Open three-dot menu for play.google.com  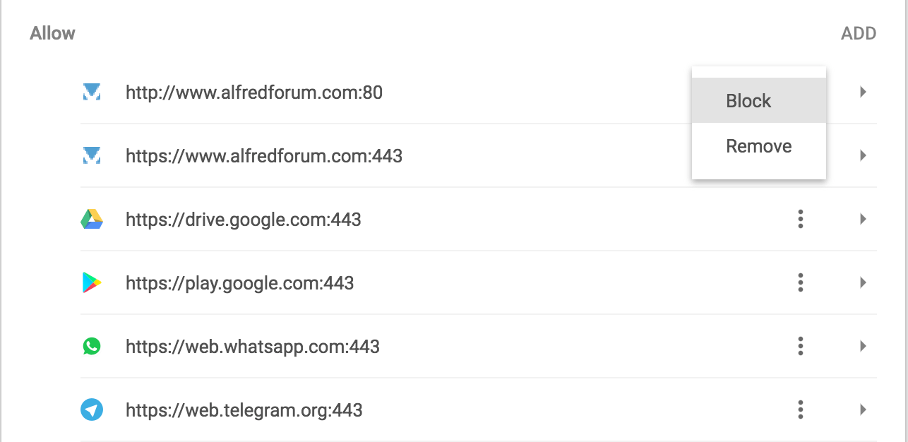point(801,283)
